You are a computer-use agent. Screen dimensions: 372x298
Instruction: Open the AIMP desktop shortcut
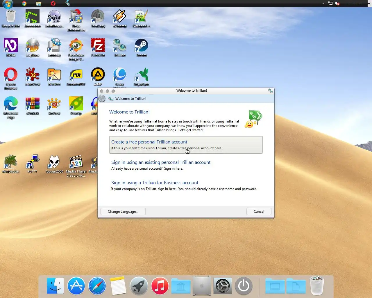pos(98,77)
